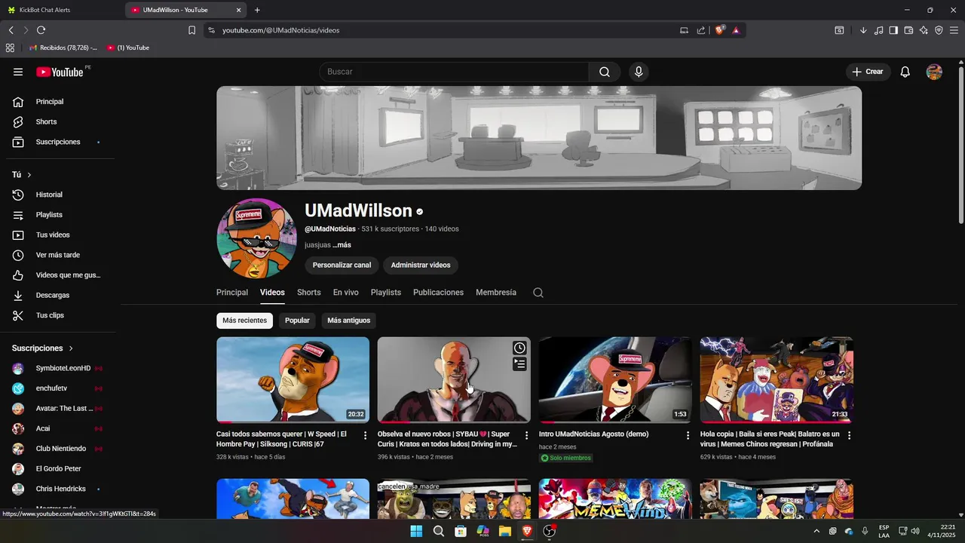The width and height of the screenshot is (965, 543).
Task: Open the YouTube guide hamburger menu
Action: tap(18, 72)
